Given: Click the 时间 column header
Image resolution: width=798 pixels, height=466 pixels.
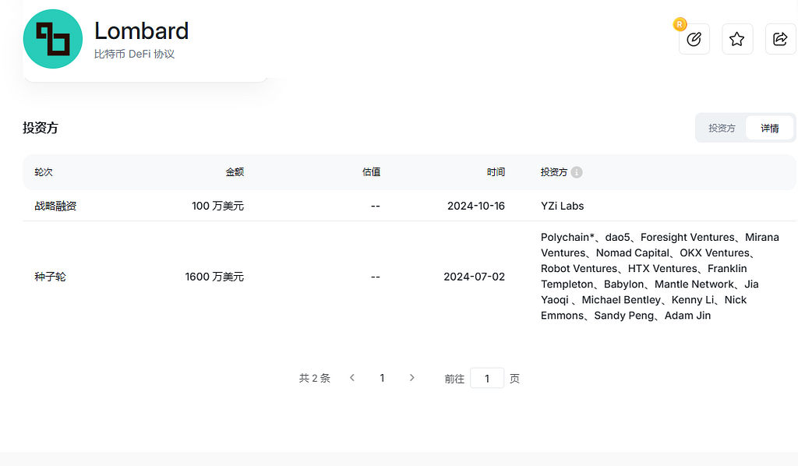Looking at the screenshot, I should point(496,172).
